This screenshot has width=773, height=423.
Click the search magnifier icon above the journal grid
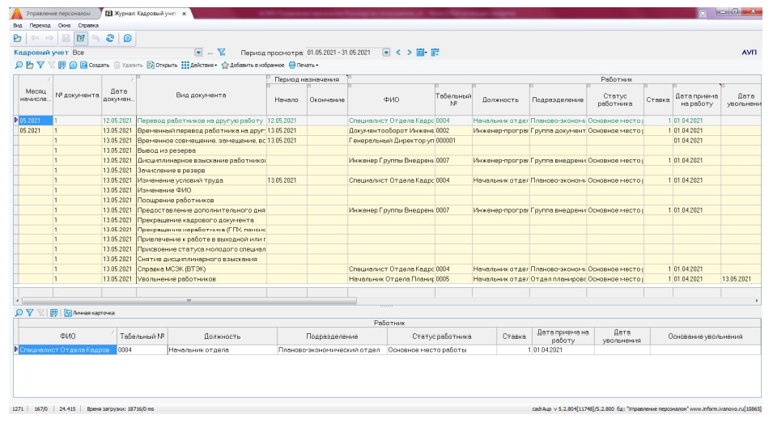click(x=19, y=65)
